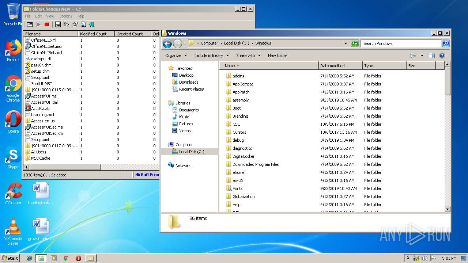
Task: Expand the Local Disk (C:) breadcrumb arrow
Action: (x=253, y=43)
